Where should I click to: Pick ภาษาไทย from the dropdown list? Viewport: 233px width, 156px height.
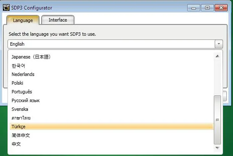112,118
